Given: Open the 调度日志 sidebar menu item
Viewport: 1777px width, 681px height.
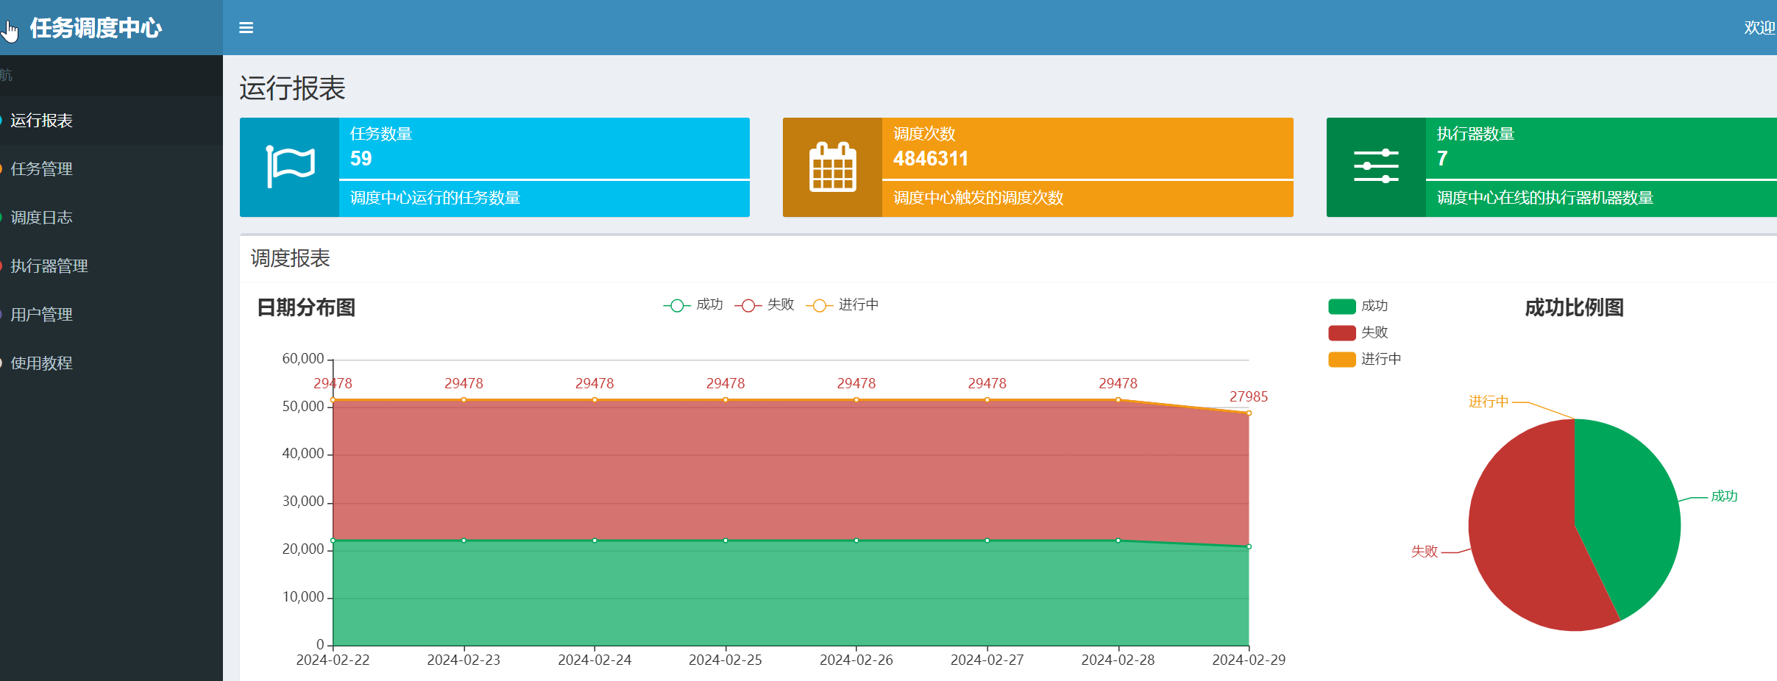Looking at the screenshot, I should (x=111, y=218).
